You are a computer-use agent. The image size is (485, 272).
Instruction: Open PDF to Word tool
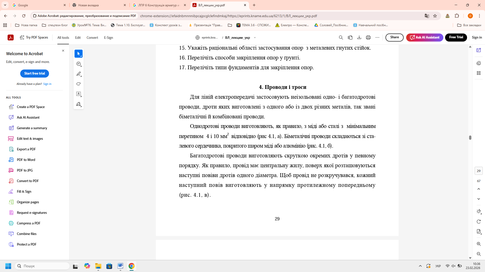(x=26, y=160)
